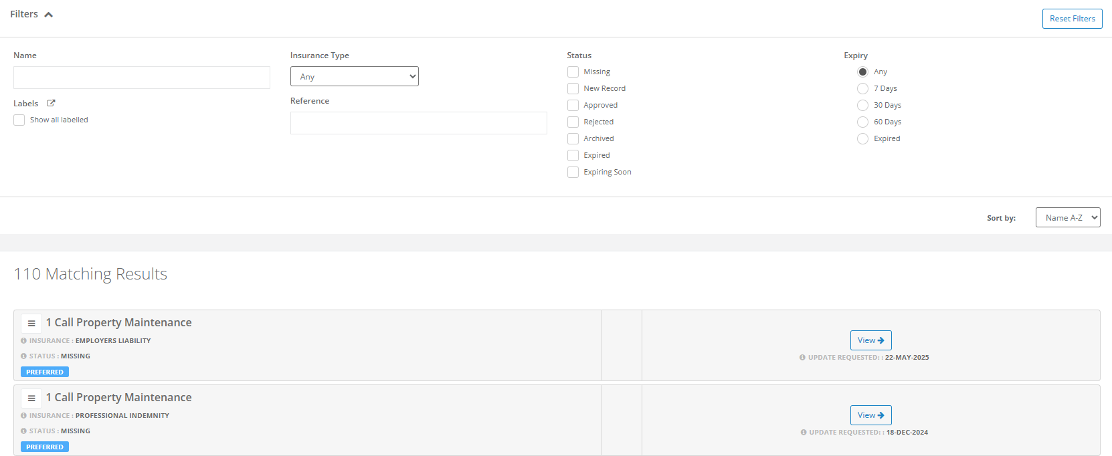
Task: Select the 30 Days expiry option
Action: [862, 105]
